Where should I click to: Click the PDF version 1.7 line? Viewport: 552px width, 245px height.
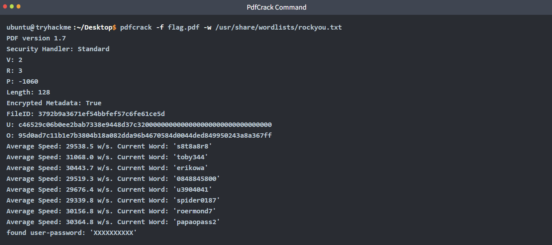36,38
